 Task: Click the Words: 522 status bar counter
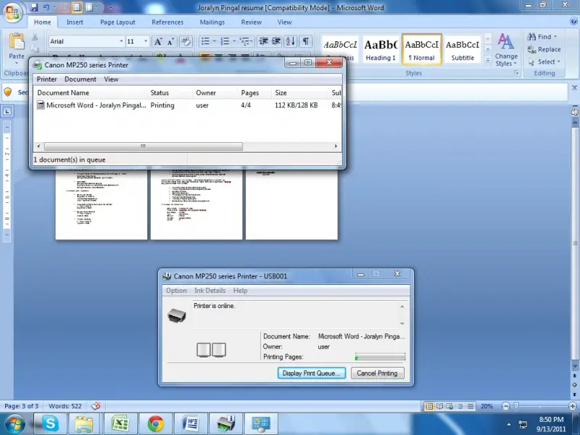pyautogui.click(x=65, y=406)
